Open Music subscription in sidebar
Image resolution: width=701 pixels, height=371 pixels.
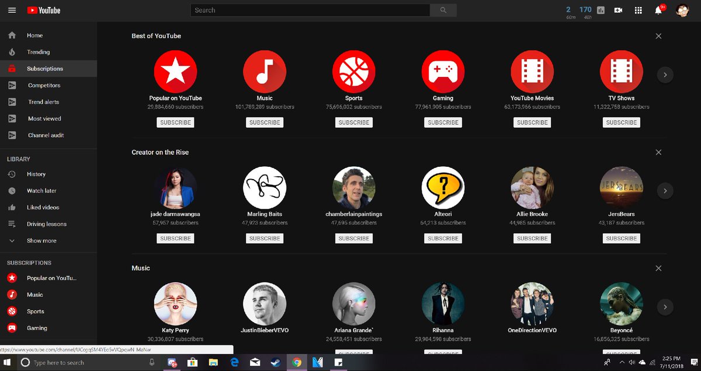coord(48,295)
